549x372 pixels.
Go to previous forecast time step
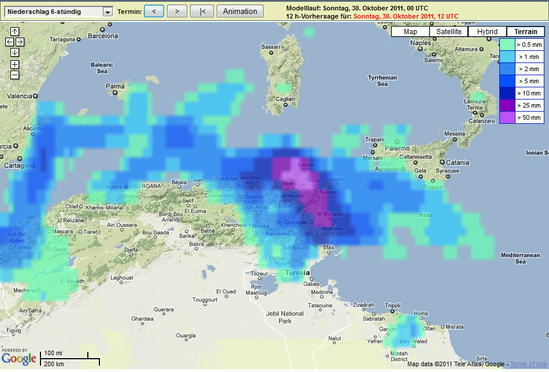[154, 11]
